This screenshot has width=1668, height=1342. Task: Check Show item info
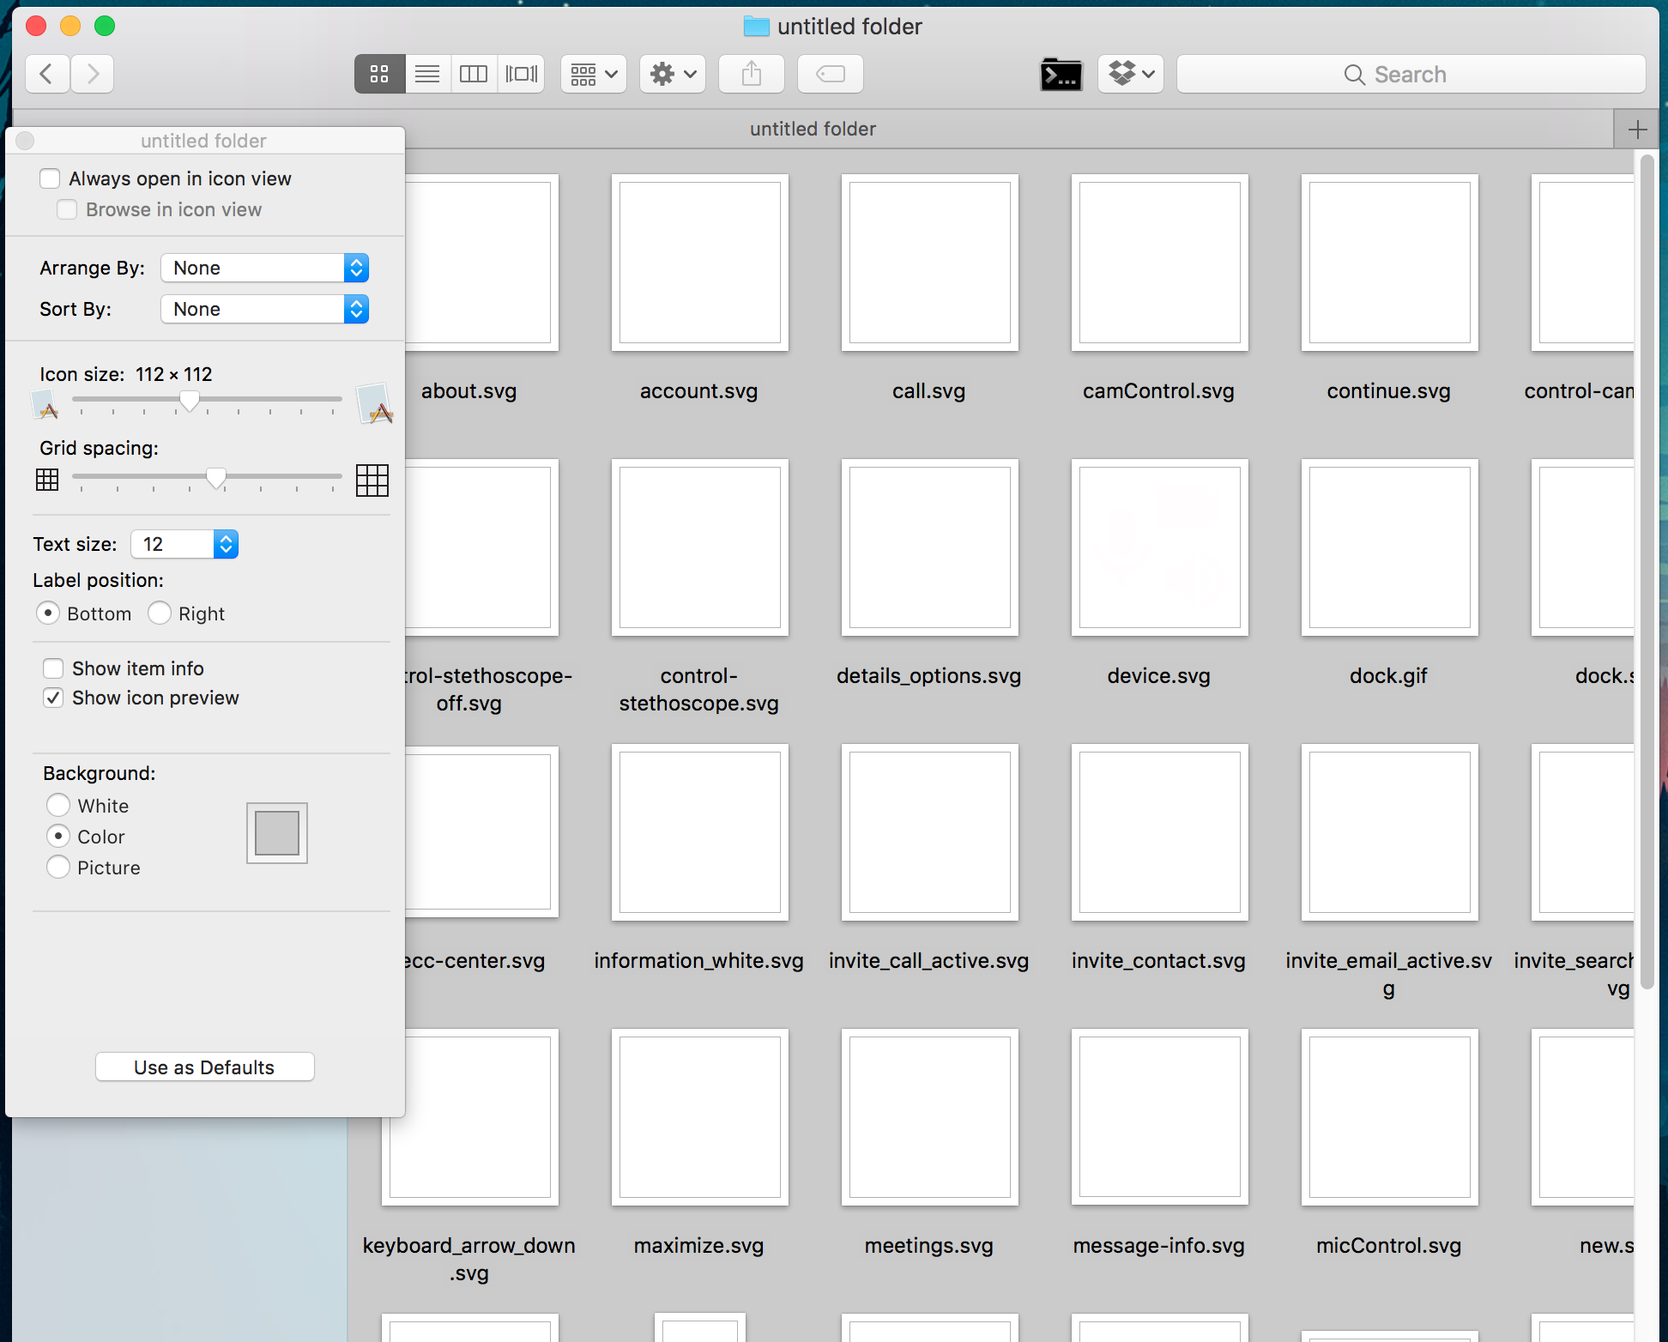pos(54,668)
